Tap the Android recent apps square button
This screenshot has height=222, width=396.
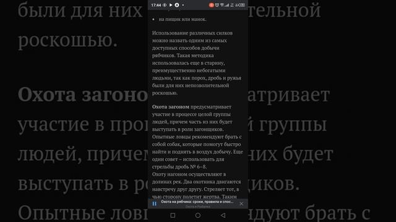(x=173, y=215)
